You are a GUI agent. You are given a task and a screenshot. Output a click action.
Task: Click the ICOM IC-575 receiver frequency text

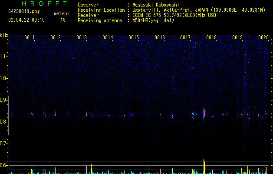pyautogui.click(x=174, y=15)
